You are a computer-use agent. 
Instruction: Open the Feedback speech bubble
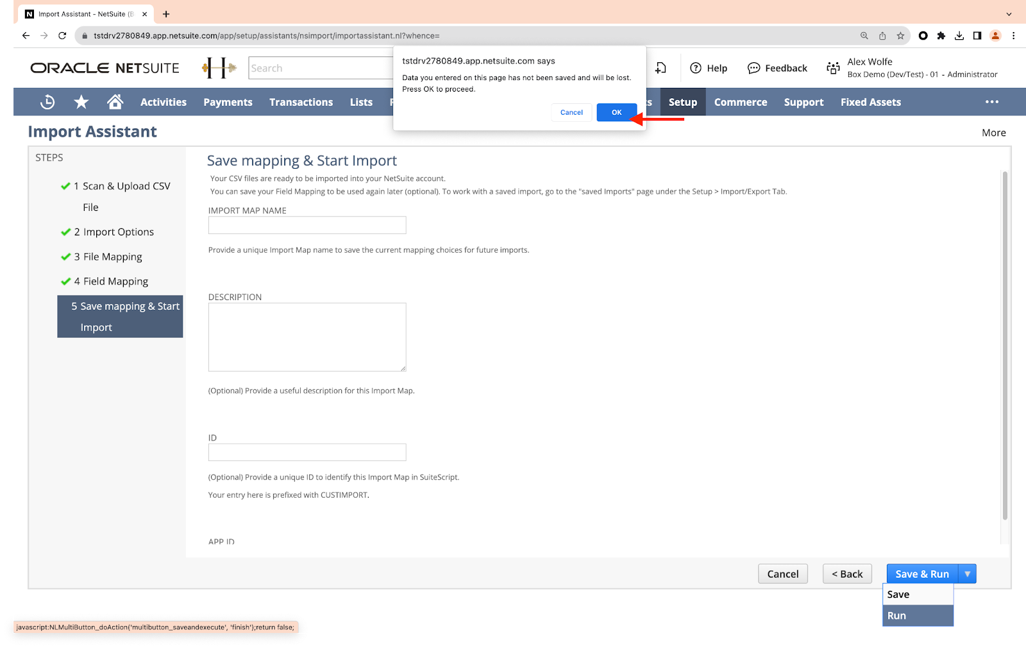(754, 68)
